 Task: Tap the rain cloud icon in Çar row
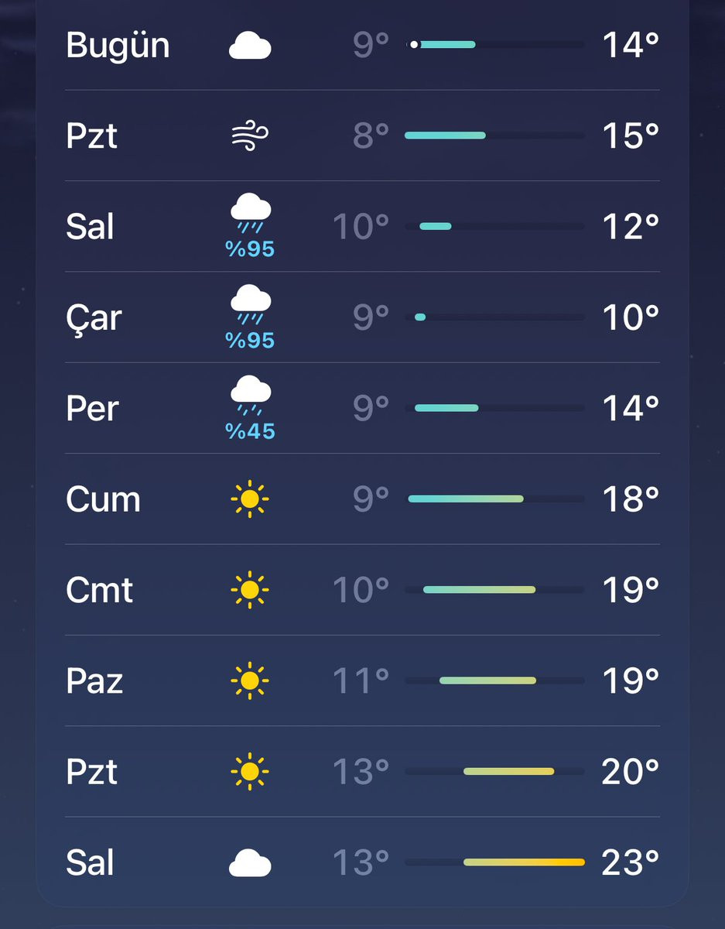coord(250,305)
